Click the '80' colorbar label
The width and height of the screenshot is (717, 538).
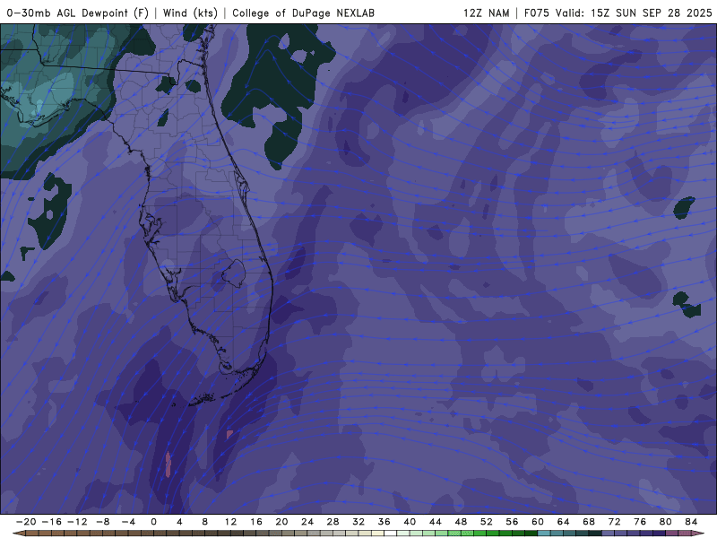click(x=666, y=522)
